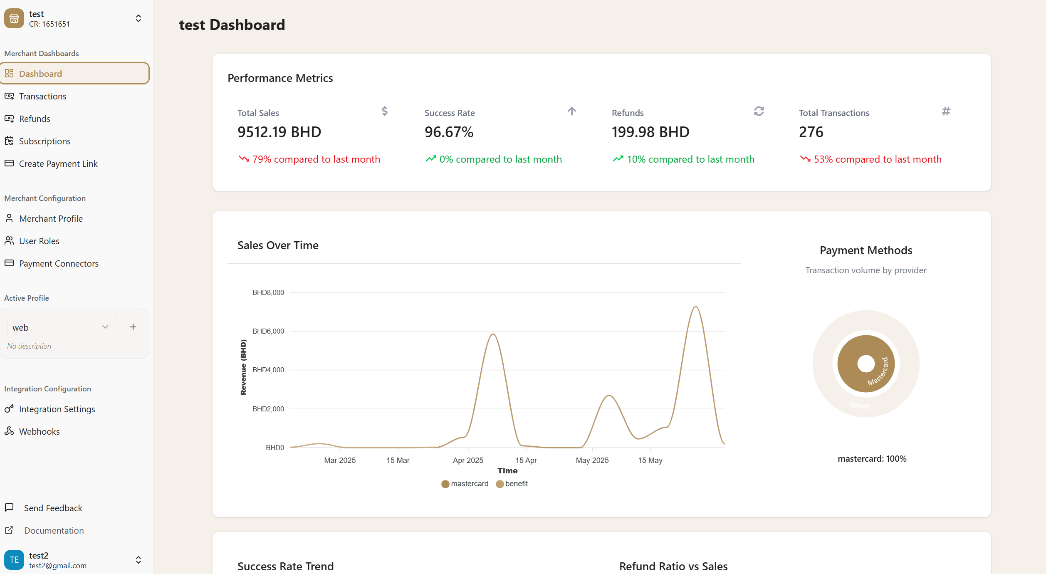
Task: Click Send Feedback link
Action: click(53, 508)
